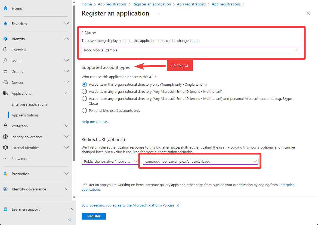Click the Identity governance section icon

[x=5, y=189]
